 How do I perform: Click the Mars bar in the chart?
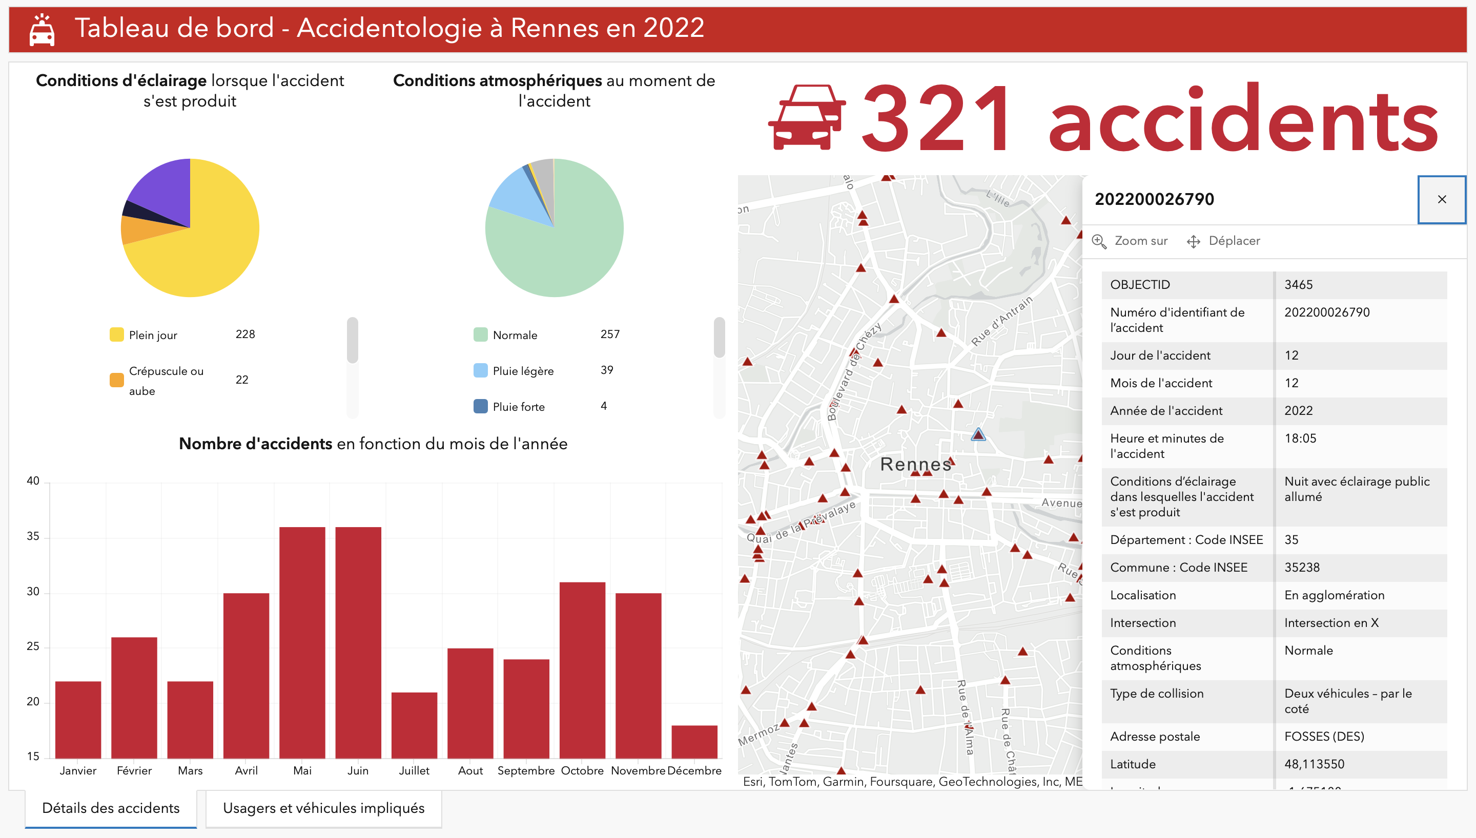pyautogui.click(x=190, y=720)
